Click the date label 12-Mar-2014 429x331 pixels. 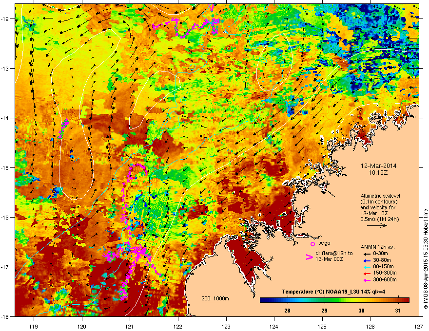378,166
